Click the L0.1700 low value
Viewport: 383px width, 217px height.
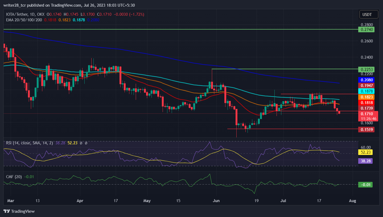point(88,14)
